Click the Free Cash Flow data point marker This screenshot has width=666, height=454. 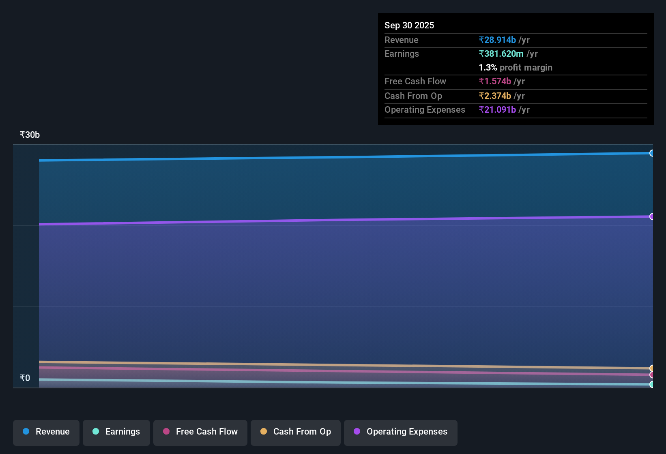click(652, 375)
